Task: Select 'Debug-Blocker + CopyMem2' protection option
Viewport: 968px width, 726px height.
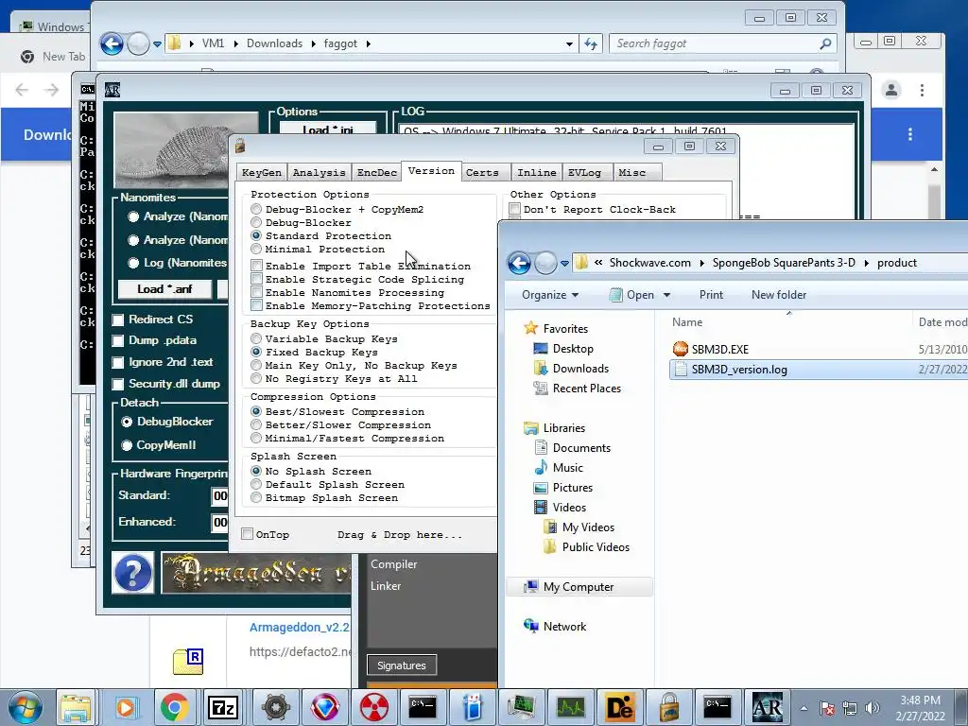Action: tap(256, 209)
